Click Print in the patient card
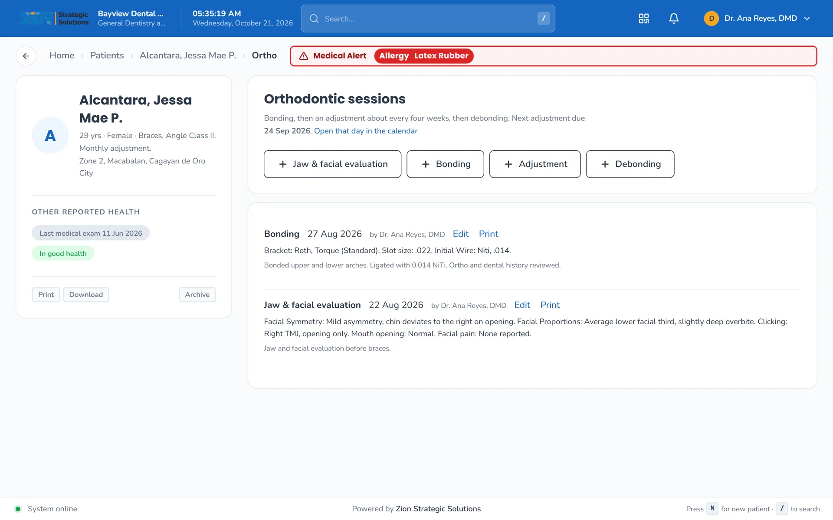The width and height of the screenshot is (833, 520). click(46, 295)
